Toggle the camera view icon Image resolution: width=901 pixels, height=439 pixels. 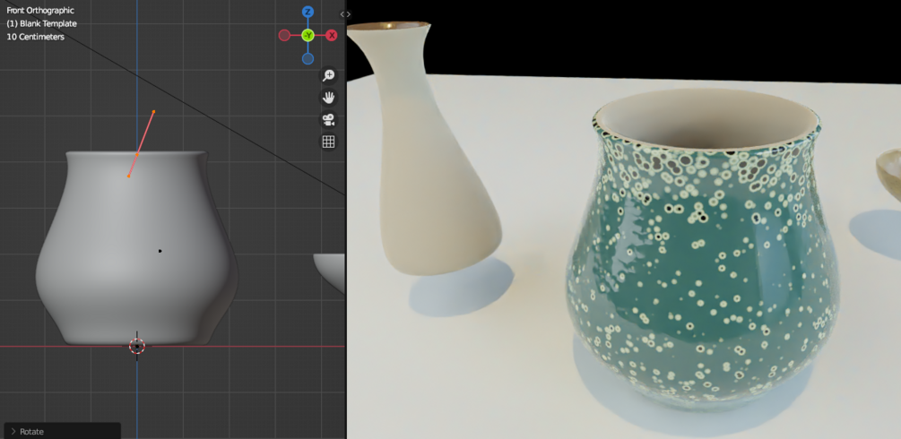coord(328,119)
